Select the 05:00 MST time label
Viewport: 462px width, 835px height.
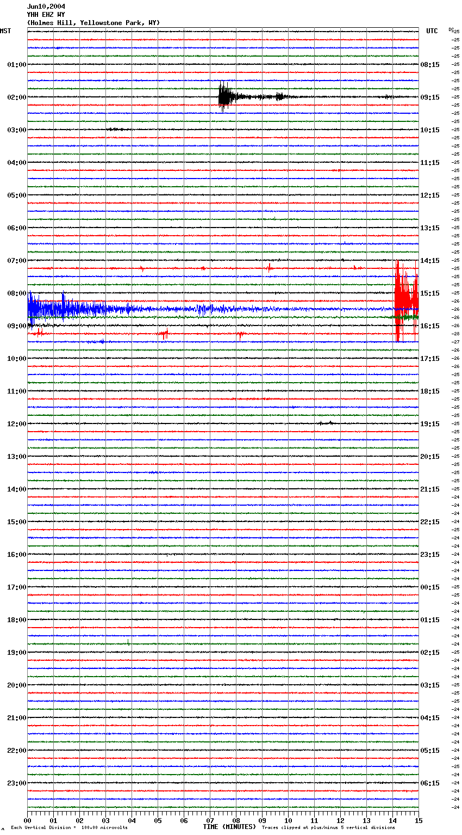pos(17,195)
